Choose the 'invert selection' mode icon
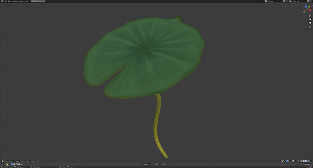The height and width of the screenshot is (168, 313). [19, 164]
